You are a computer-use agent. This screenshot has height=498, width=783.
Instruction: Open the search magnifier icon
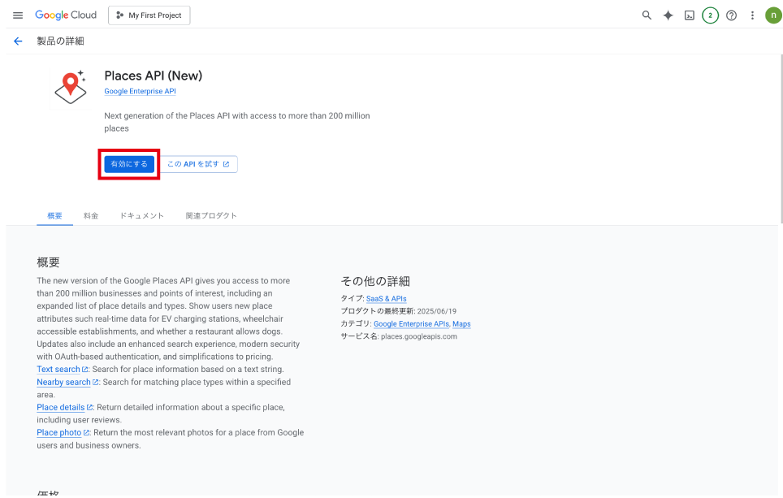coord(647,15)
